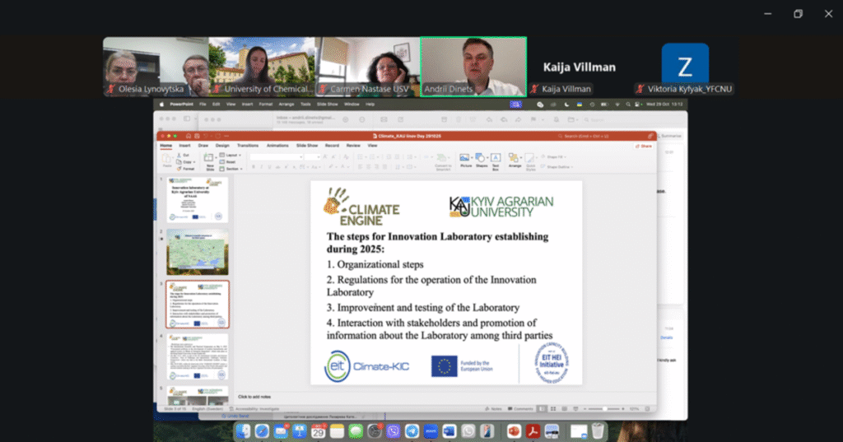Insert a Text Box from the ribbon
This screenshot has height=442, width=843.
[496, 158]
